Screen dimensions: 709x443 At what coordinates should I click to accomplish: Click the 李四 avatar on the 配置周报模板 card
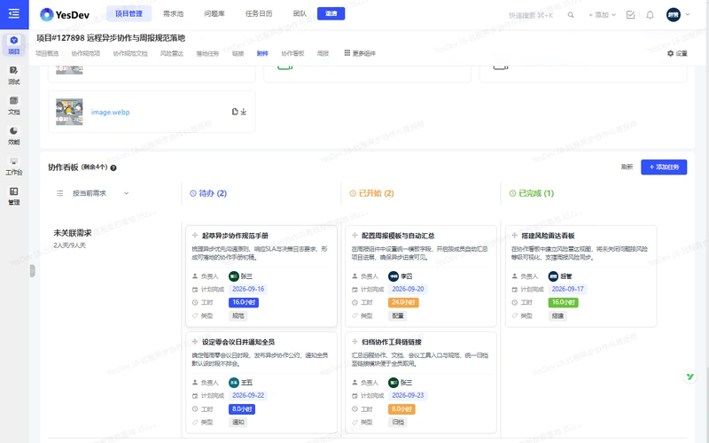393,276
